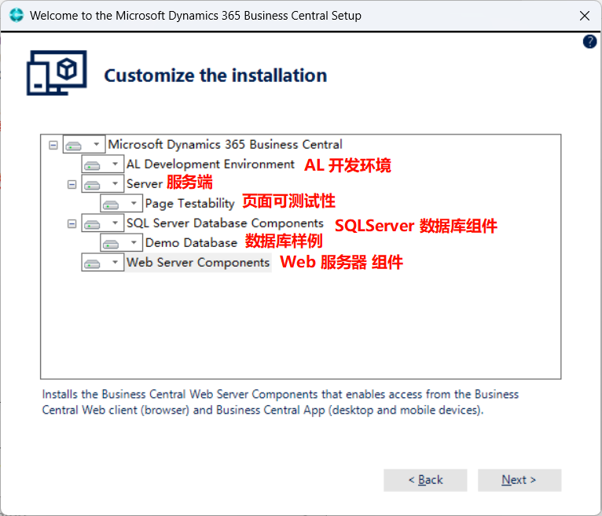Select the AL Development Environment tree item
Viewport: 602px width, 516px height.
[211, 164]
